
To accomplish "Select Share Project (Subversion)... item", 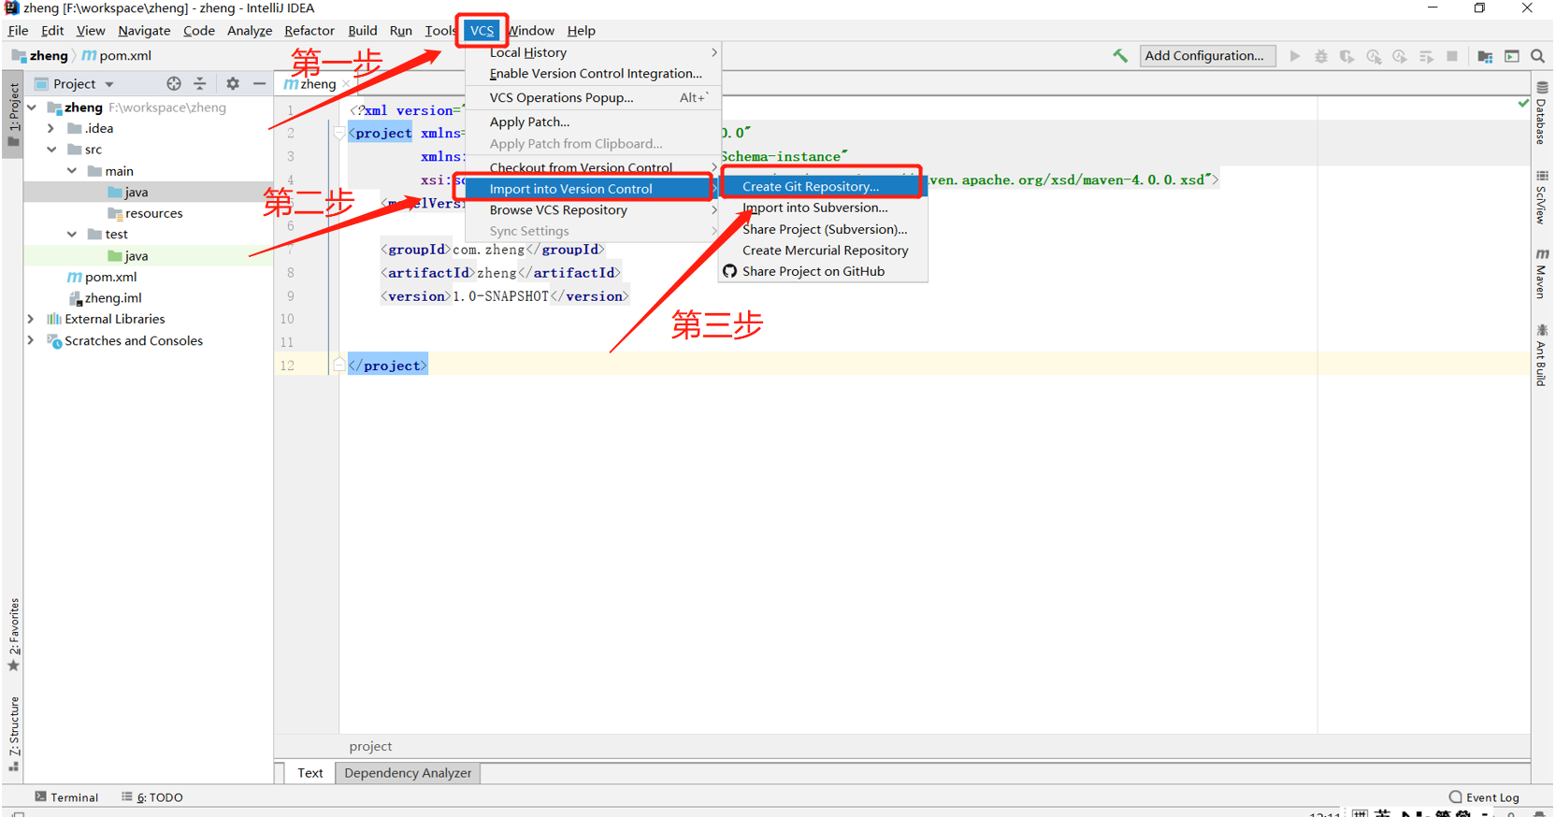I will coord(822,230).
